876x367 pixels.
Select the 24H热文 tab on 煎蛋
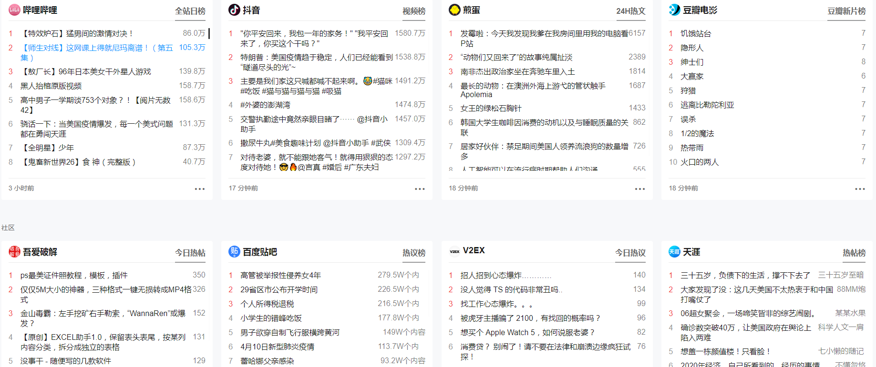tap(630, 11)
